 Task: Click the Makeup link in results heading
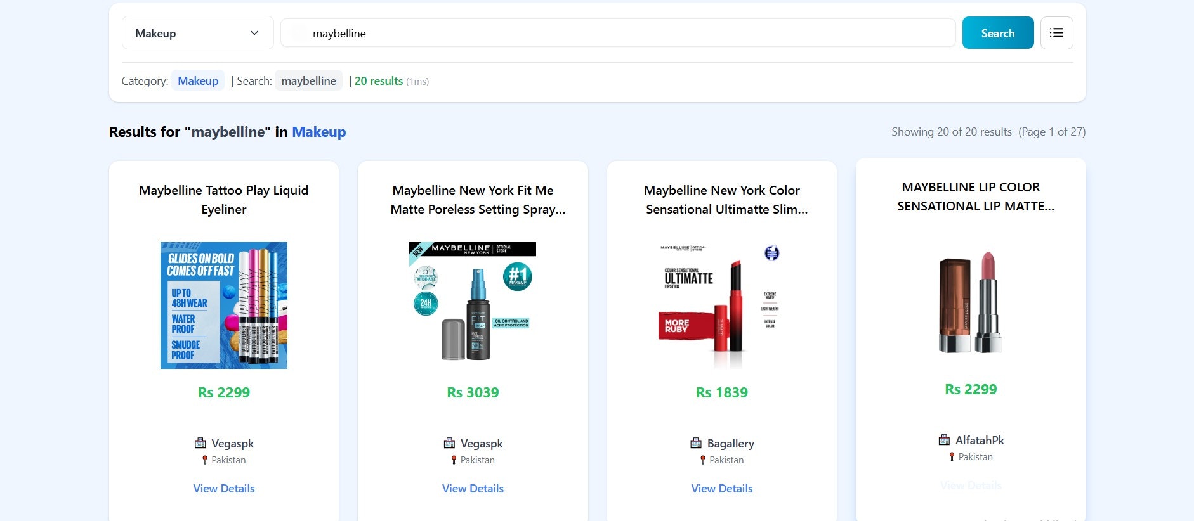[x=318, y=132]
